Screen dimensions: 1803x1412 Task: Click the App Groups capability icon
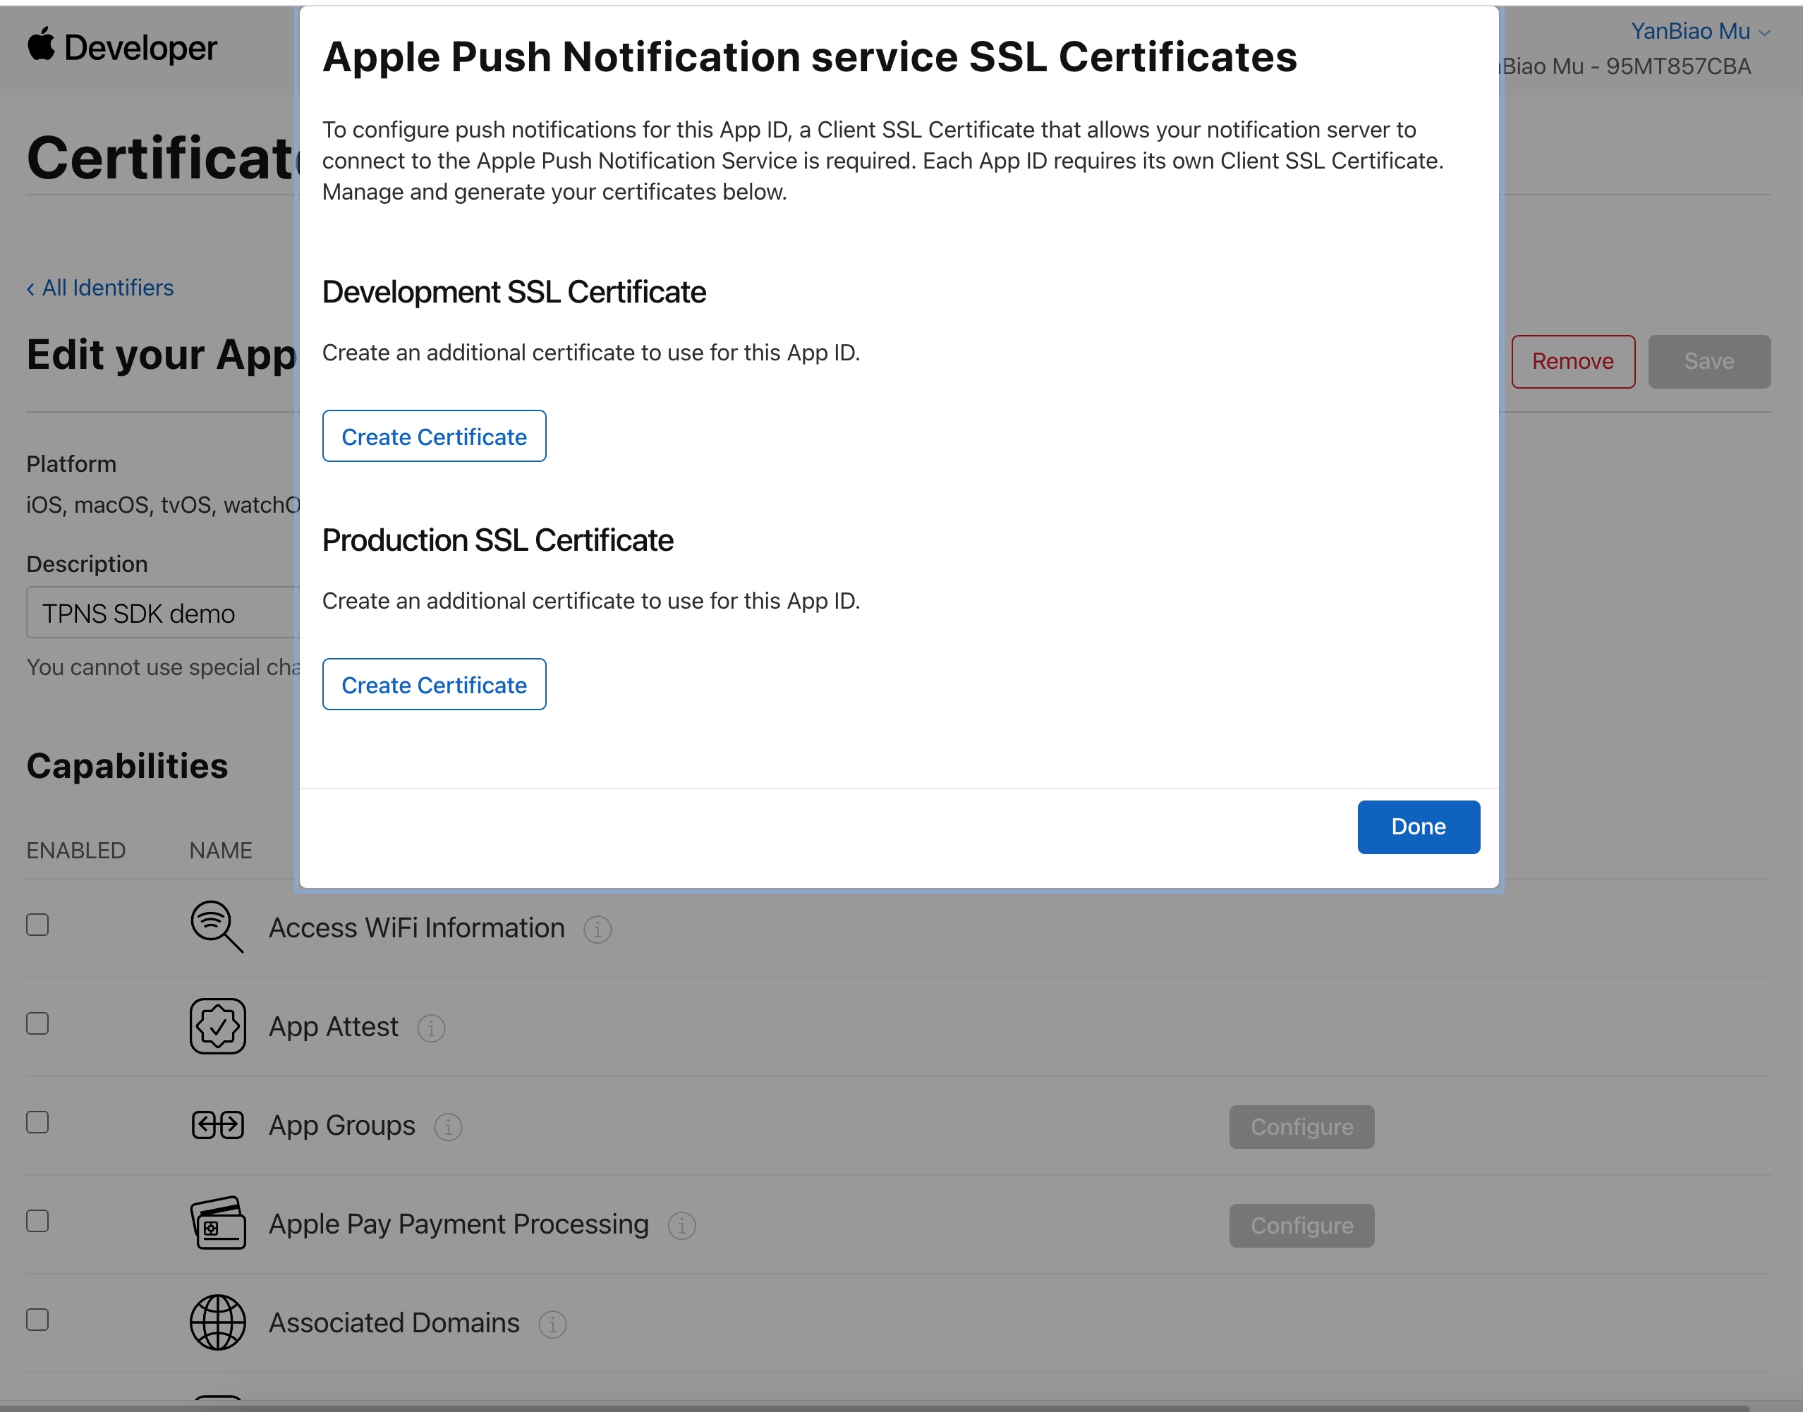pyautogui.click(x=217, y=1125)
